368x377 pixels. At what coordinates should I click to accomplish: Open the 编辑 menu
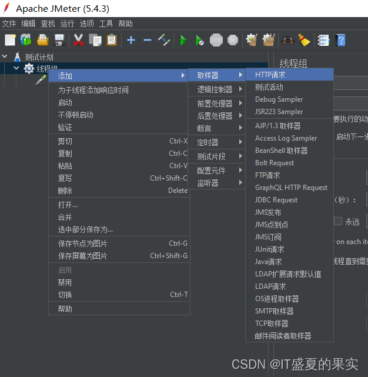(x=28, y=24)
